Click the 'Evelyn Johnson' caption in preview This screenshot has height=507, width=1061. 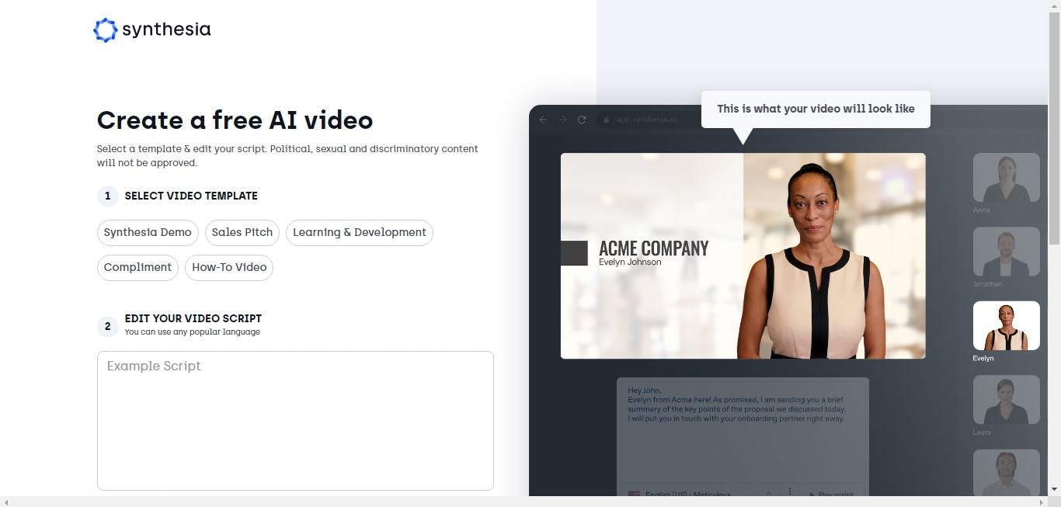630,262
